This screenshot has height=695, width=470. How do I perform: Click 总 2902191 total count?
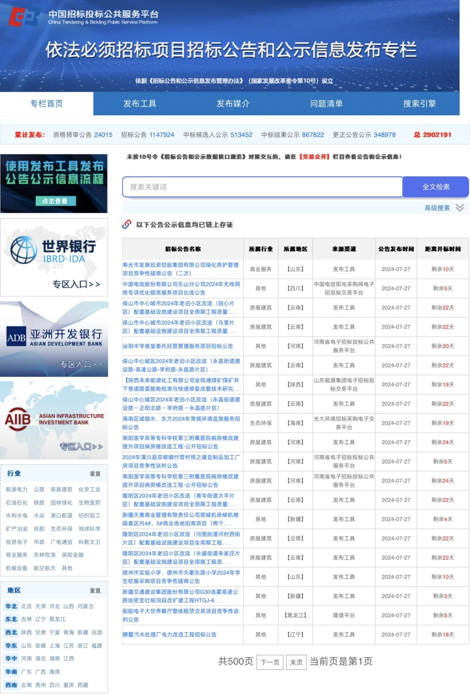(432, 135)
